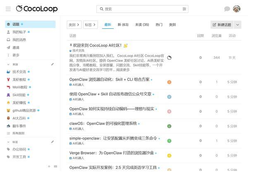Open advanced search filter options icon

[x=184, y=9]
